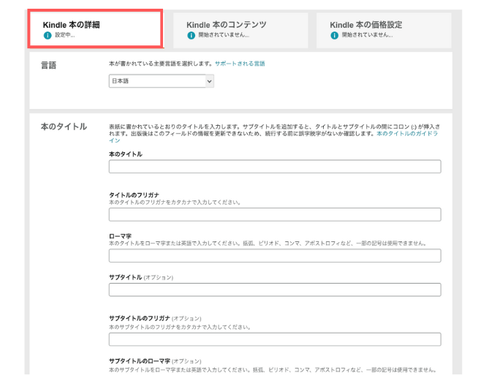Click 設定中... status text
The width and height of the screenshot is (478, 389).
[x=64, y=35]
